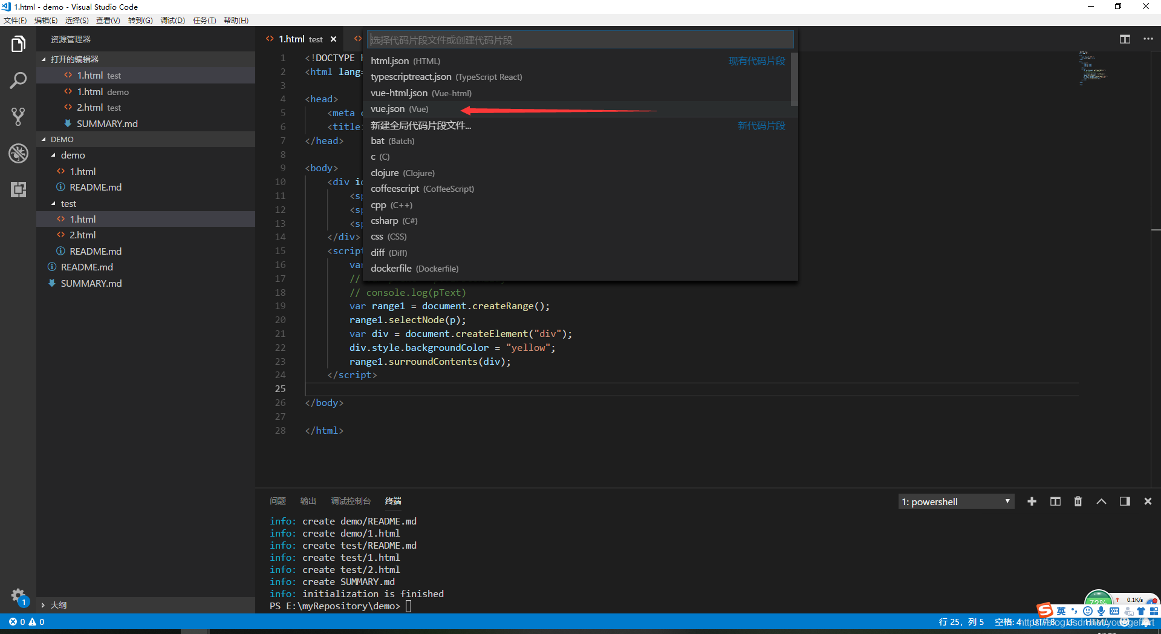
Task: Open the 查看(V) menu
Action: 108,21
